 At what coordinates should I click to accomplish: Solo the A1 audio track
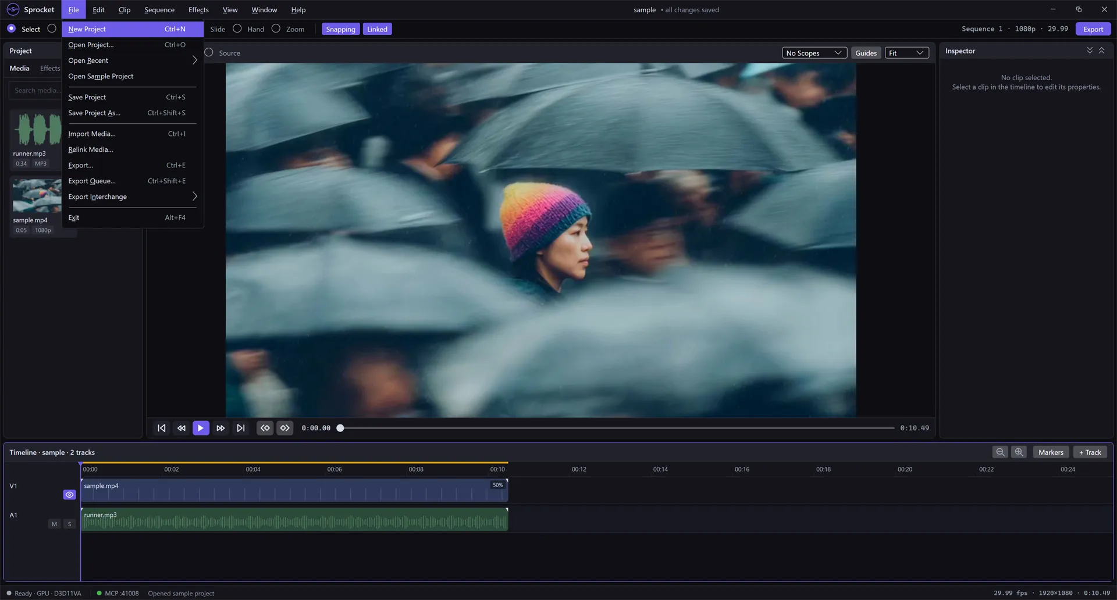pos(69,524)
